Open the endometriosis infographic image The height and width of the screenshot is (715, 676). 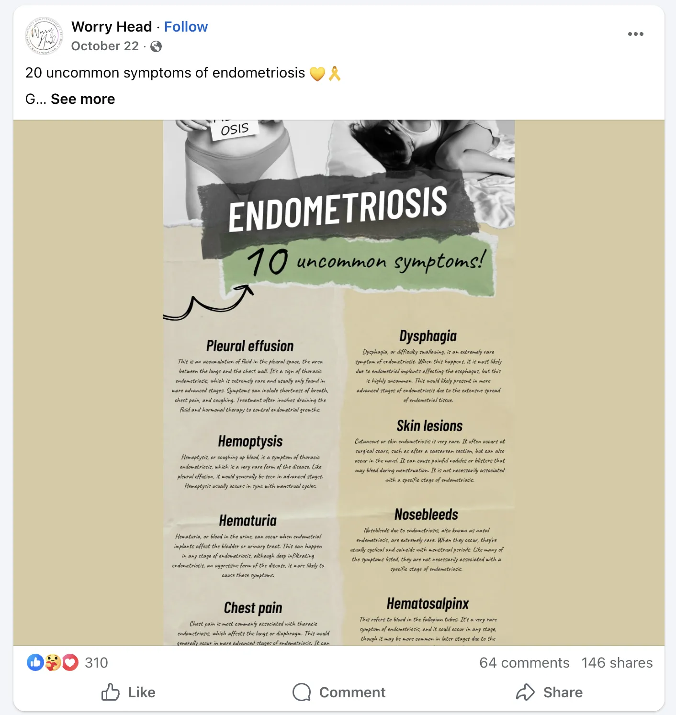[x=338, y=383]
